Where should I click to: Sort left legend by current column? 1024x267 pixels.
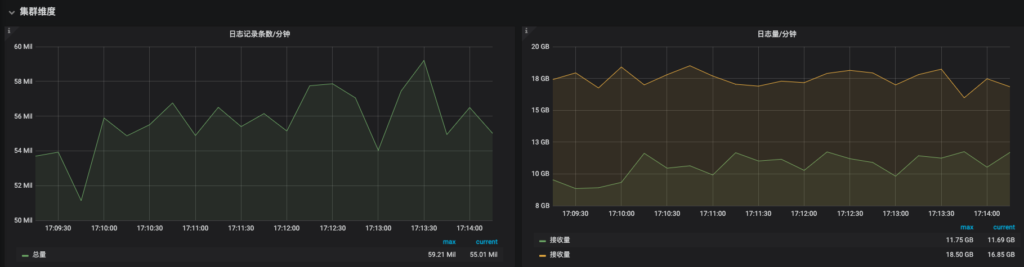486,242
